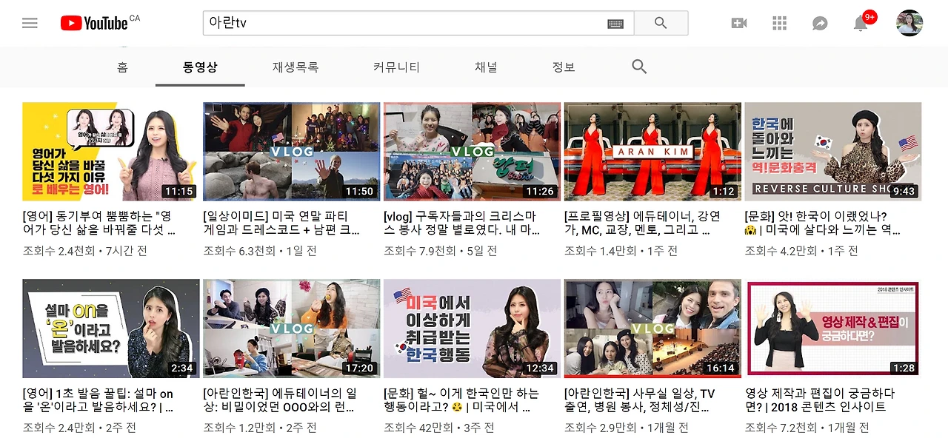Open title '[문화] 앗! 한국이 이랬었나?'
Image resolution: width=948 pixels, height=441 pixels.
click(x=823, y=223)
